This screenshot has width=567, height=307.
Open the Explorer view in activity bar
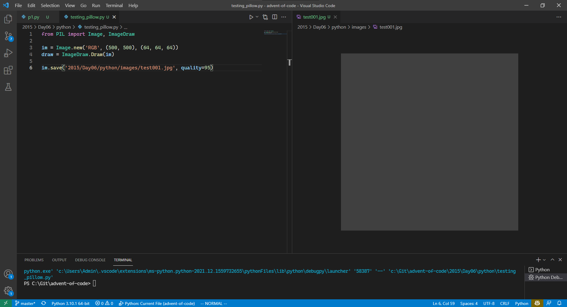pyautogui.click(x=8, y=19)
